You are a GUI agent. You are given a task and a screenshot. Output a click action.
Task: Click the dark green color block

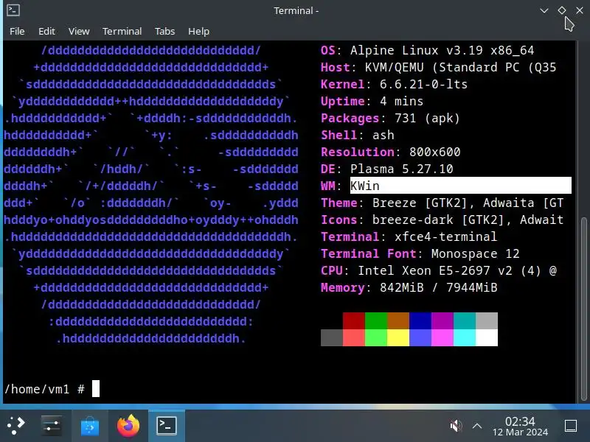(376, 320)
